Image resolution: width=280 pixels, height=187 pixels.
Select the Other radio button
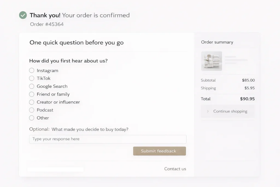pyautogui.click(x=32, y=118)
